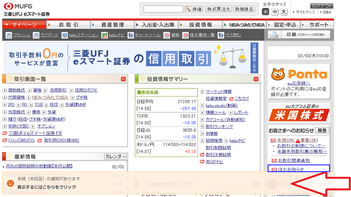This screenshot has width=351, height=197.
Task: Click the red external-link icon before くりっく365(FX)
Action: tap(4, 141)
